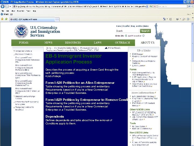194x146 pixels.
Task: Click the red Stop loading icon
Action: (x=155, y=6)
